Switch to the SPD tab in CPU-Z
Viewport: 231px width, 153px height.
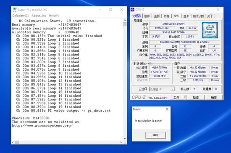coord(176,16)
